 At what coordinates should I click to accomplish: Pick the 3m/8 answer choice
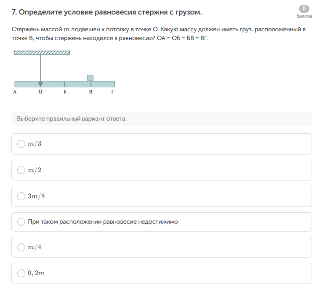click(21, 196)
